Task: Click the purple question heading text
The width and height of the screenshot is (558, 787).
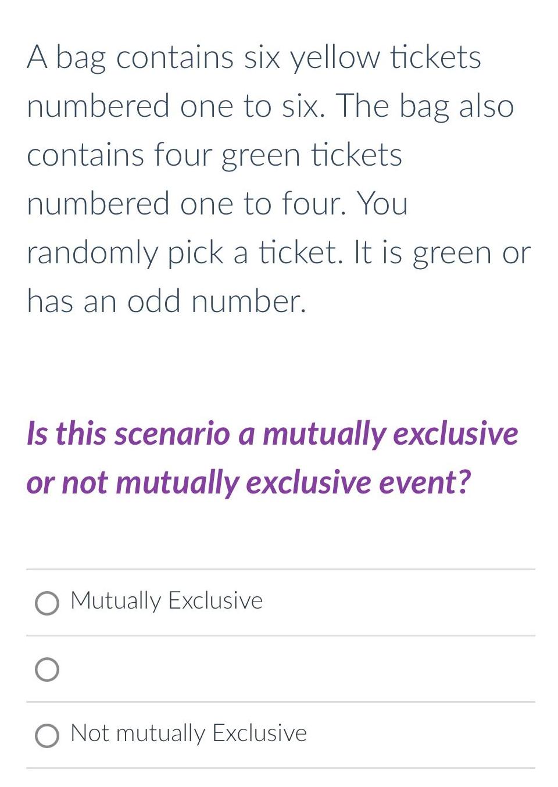Action: (x=273, y=456)
